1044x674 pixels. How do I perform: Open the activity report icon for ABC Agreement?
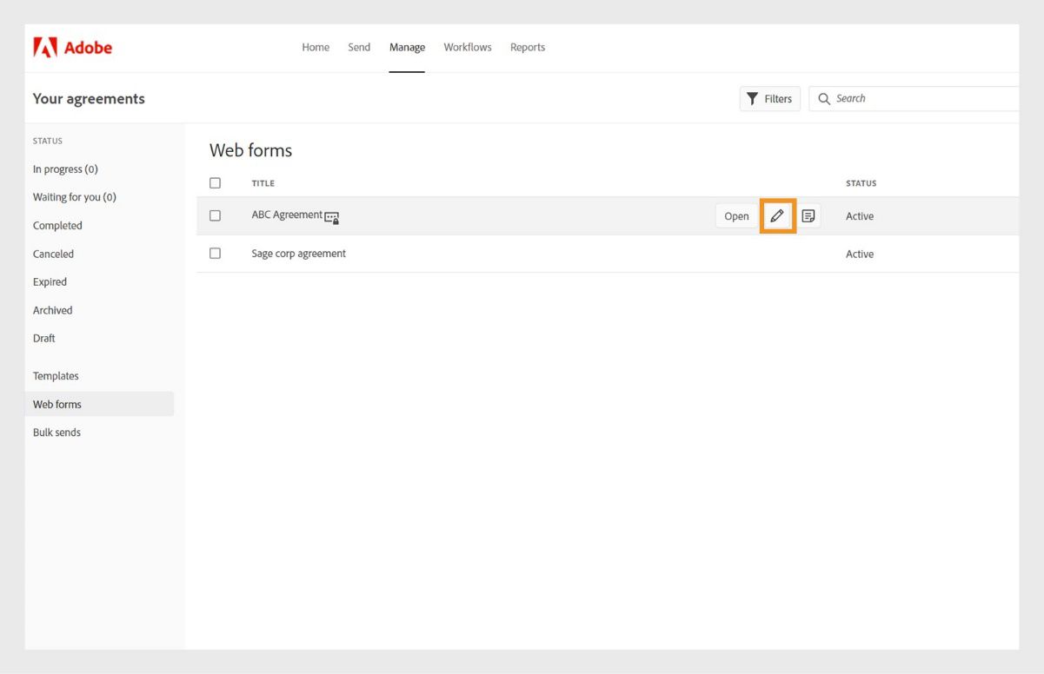coord(808,215)
